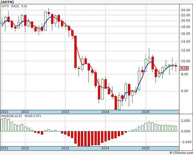The image size is (193, 155).
Task: Click the 20.00 price axis label
Action: point(186,20)
